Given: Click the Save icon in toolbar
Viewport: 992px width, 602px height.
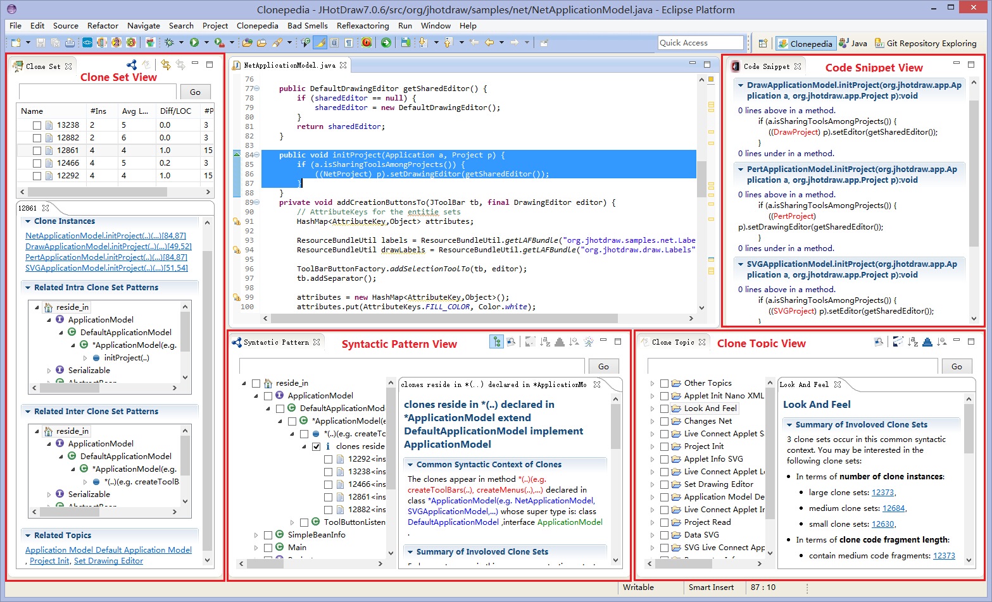Looking at the screenshot, I should (41, 42).
